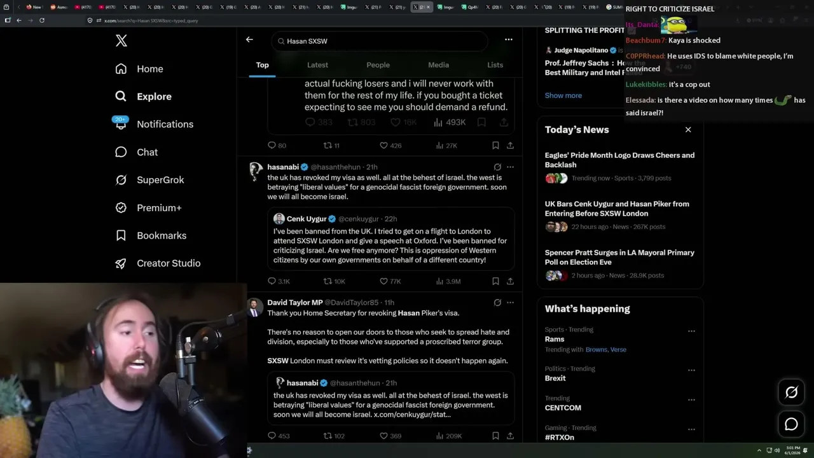The height and width of the screenshot is (458, 814).
Task: Close the Today's News panel
Action: [x=688, y=130]
